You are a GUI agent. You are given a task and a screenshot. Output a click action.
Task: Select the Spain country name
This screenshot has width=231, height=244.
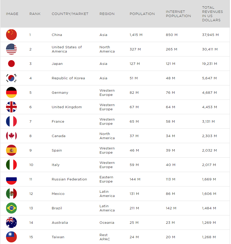tap(57, 150)
